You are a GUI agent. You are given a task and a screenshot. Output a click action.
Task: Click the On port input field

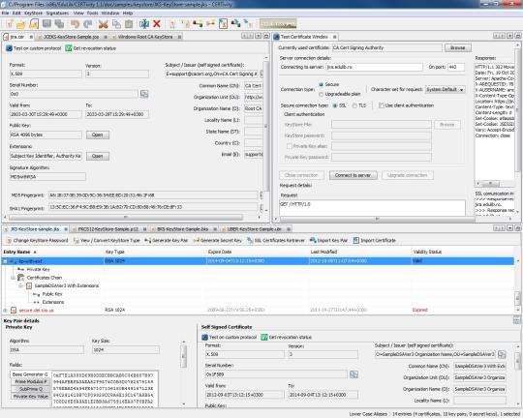click(x=455, y=67)
